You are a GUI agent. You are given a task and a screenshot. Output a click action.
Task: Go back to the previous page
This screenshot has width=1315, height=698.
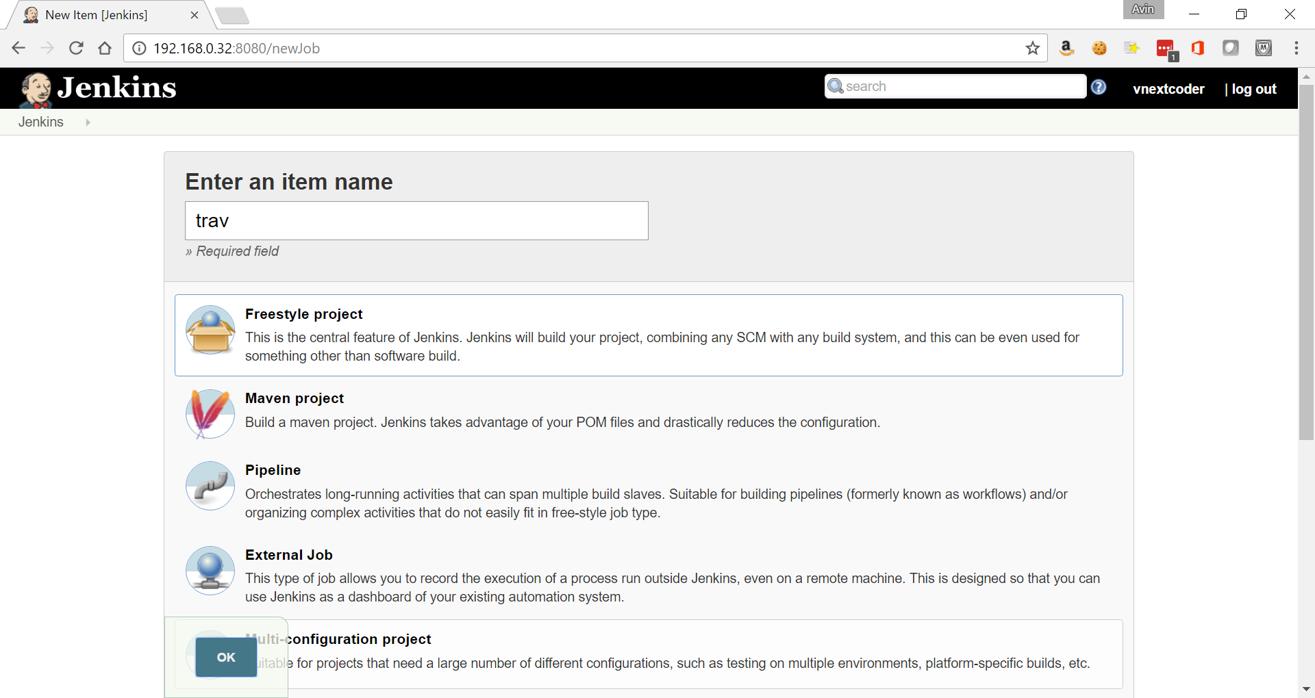coord(18,48)
